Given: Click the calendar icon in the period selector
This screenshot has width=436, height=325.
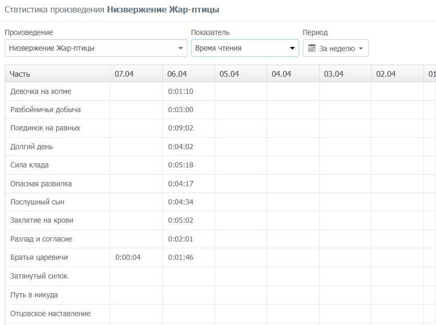Looking at the screenshot, I should (x=312, y=49).
